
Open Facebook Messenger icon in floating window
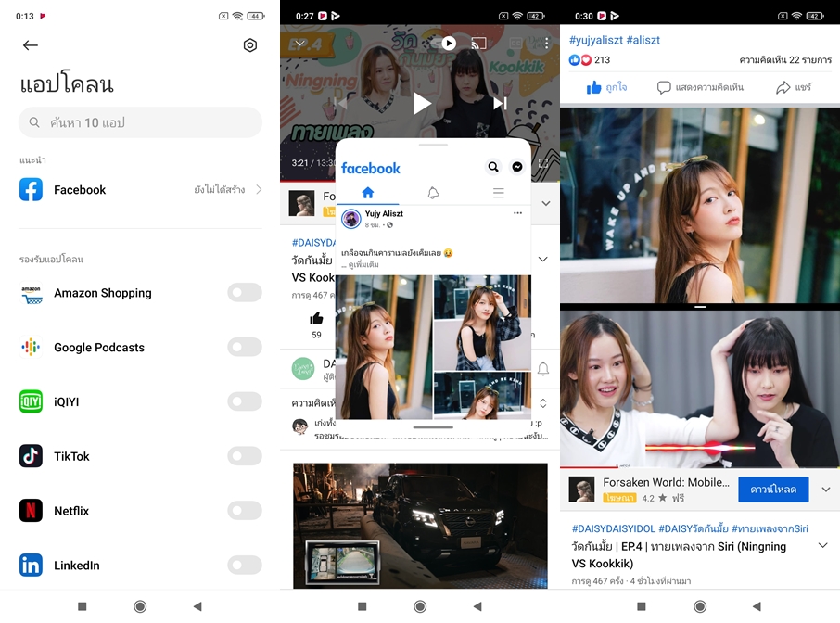click(517, 167)
